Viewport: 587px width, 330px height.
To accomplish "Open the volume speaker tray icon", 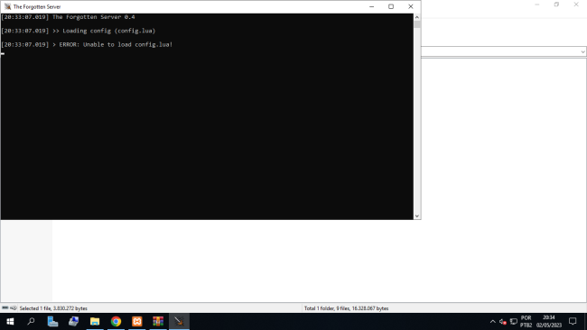I will point(503,322).
